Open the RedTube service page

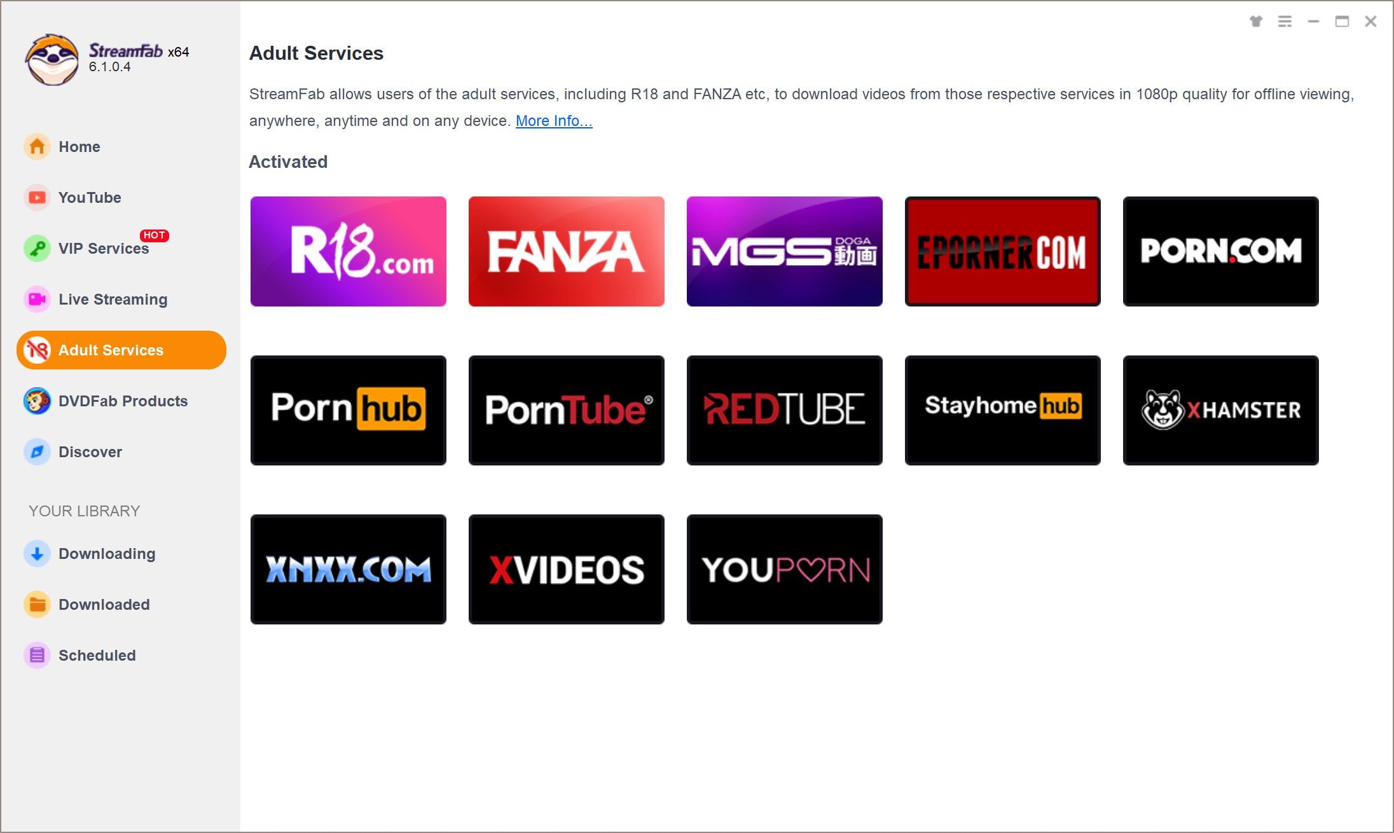(783, 410)
